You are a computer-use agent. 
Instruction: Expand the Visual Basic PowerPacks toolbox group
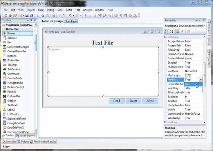(4, 25)
